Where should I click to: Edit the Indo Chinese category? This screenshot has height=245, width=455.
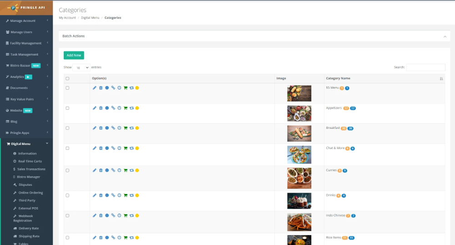(95, 215)
